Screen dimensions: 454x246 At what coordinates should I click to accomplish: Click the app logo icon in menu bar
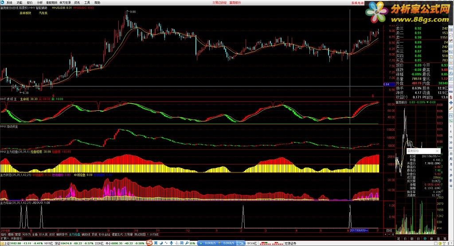[x=2, y=3]
